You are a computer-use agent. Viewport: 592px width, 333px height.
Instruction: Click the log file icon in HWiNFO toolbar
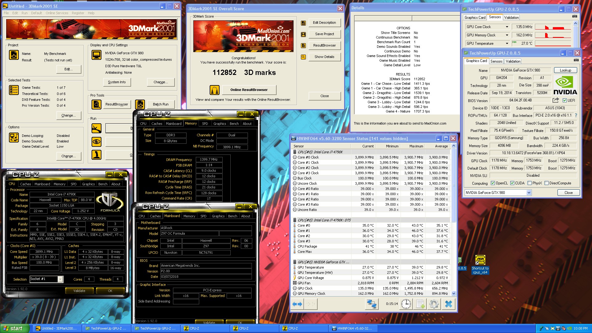click(421, 304)
